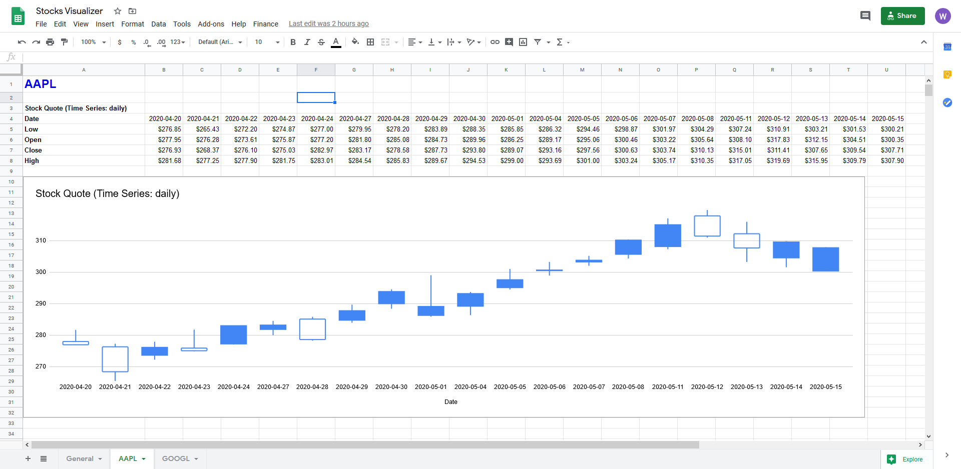Screen dimensions: 961x469
Task: Open filter views dropdown arrow
Action: (549, 42)
